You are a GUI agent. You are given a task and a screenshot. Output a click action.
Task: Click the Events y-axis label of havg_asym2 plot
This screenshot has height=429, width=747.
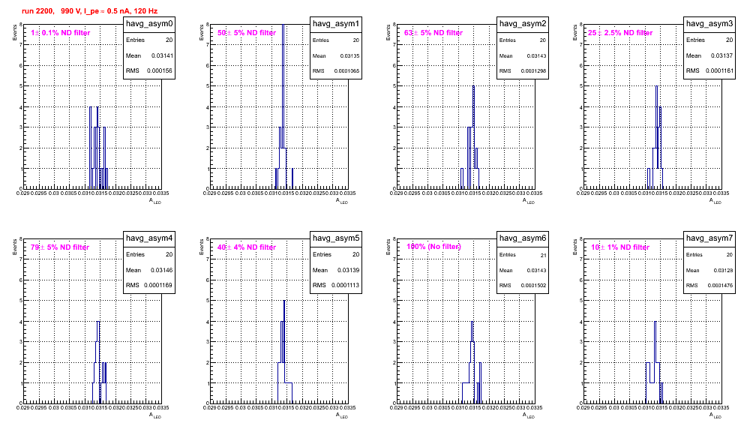(388, 32)
